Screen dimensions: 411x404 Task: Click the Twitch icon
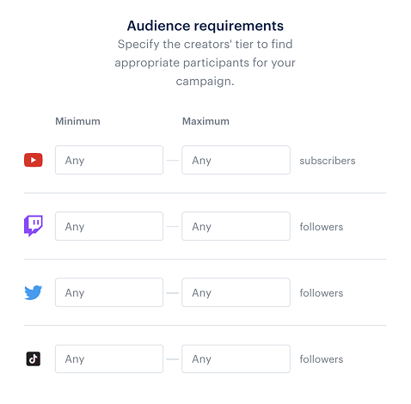point(34,226)
